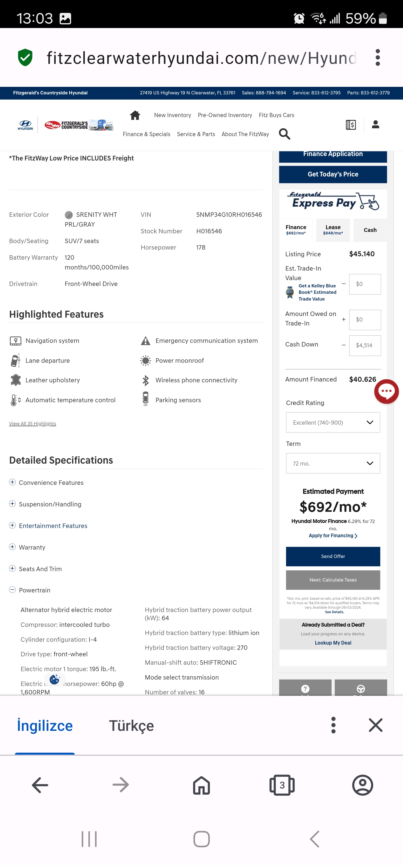
Task: Click Get Today's Price button
Action: coord(333,174)
